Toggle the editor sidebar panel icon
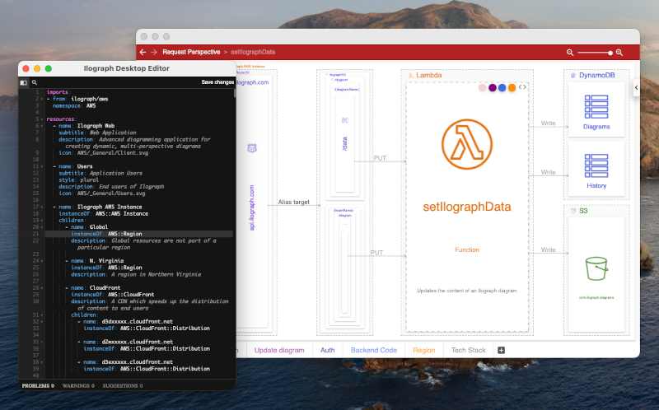 tap(24, 82)
